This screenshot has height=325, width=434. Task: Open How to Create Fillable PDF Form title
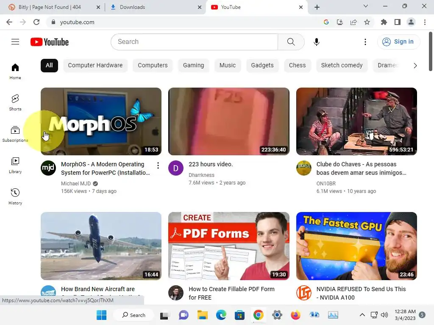tap(232, 293)
